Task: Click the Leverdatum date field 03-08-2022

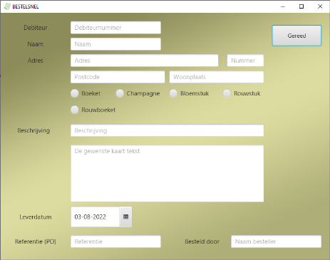Action: [x=96, y=217]
